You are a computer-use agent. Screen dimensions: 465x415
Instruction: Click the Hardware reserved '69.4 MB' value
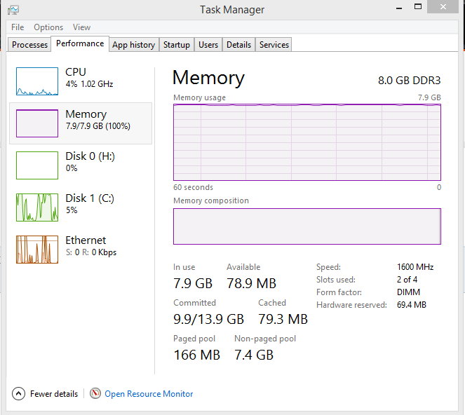(x=412, y=305)
